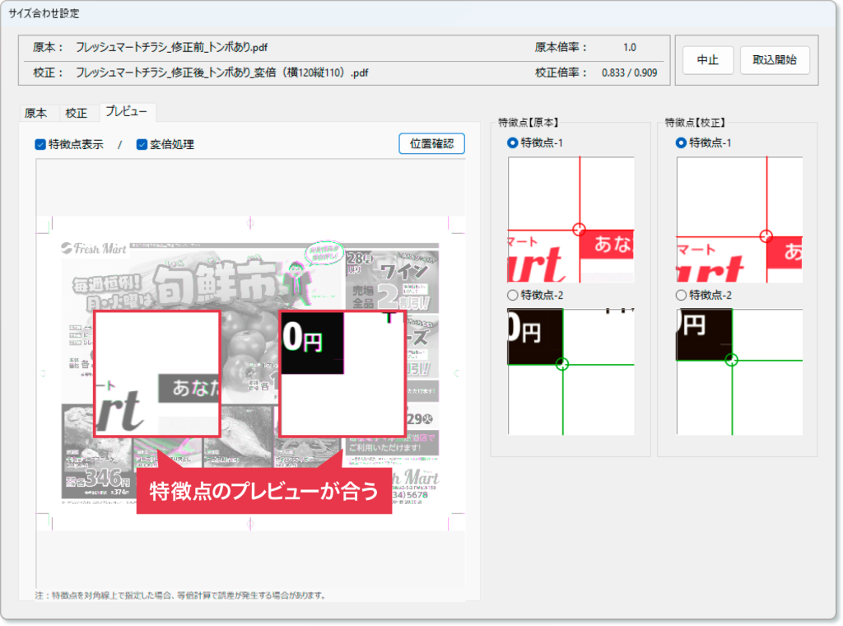This screenshot has height=626, width=843.
Task: Click the 原本倍率： label
Action: coord(561,47)
